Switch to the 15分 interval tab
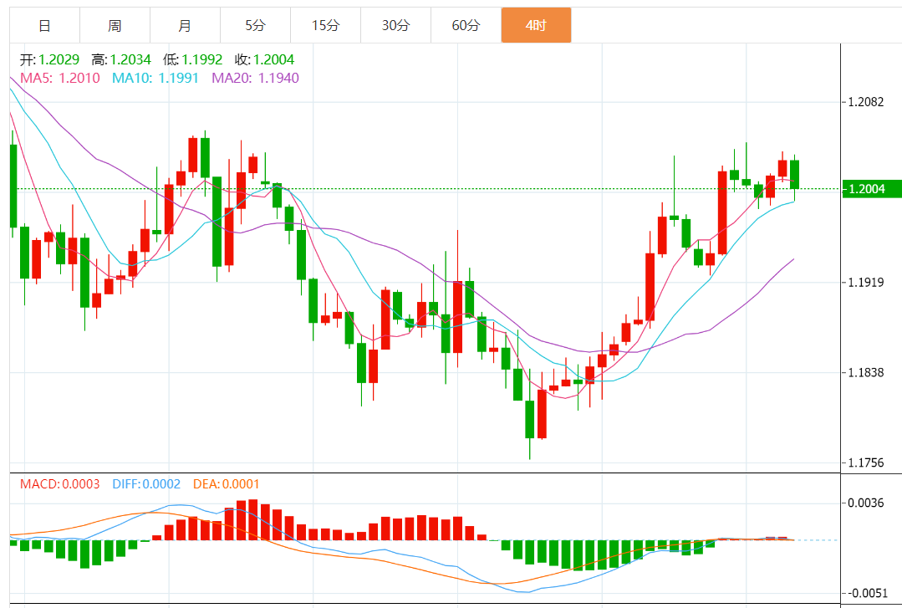Image resolution: width=902 pixels, height=608 pixels. 325,25
